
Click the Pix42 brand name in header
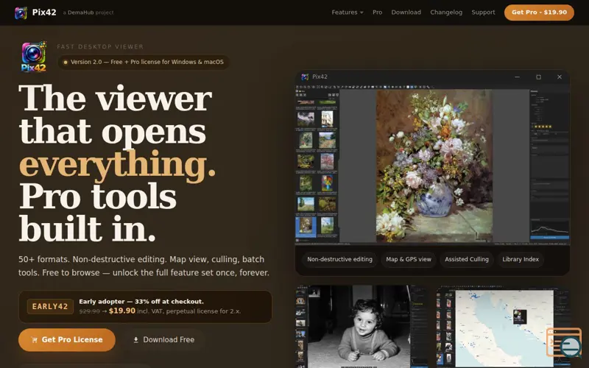(44, 13)
